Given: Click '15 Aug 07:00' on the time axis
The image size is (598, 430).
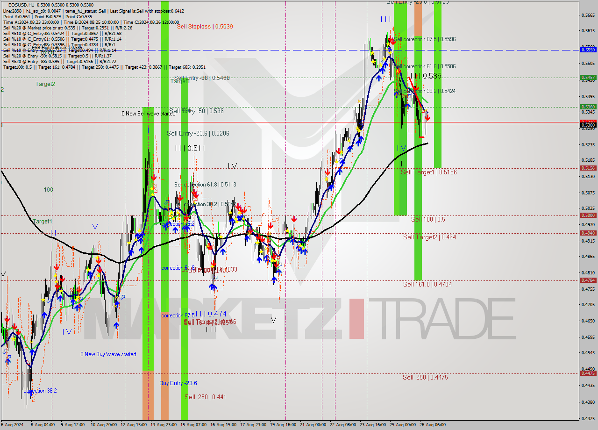Looking at the screenshot, I should coord(193,425).
